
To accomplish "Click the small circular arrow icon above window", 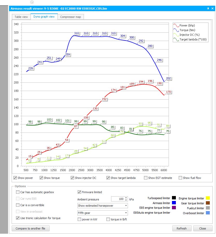I will pyautogui.click(x=32, y=2).
